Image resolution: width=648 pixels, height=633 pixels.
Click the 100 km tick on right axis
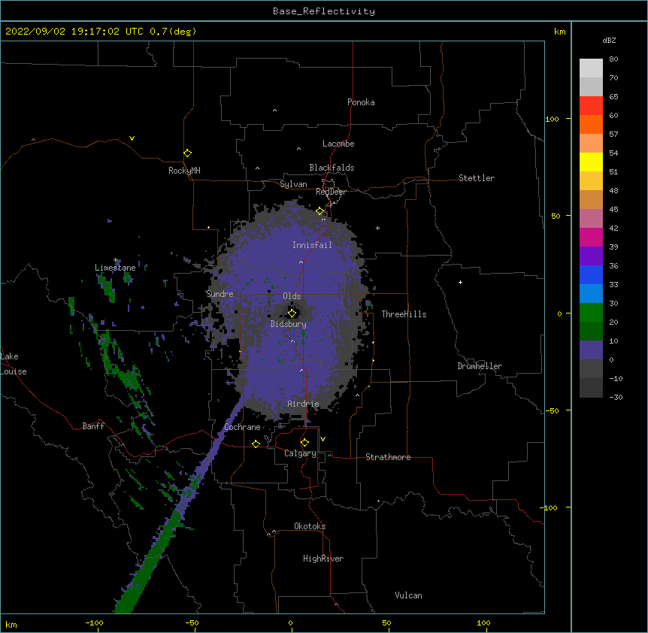552,119
